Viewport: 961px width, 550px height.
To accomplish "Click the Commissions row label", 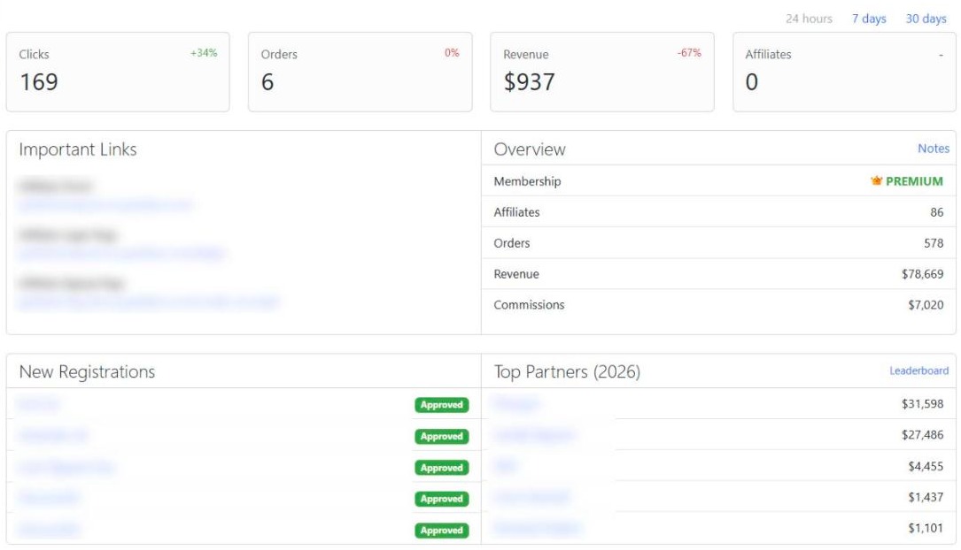I will pos(529,305).
